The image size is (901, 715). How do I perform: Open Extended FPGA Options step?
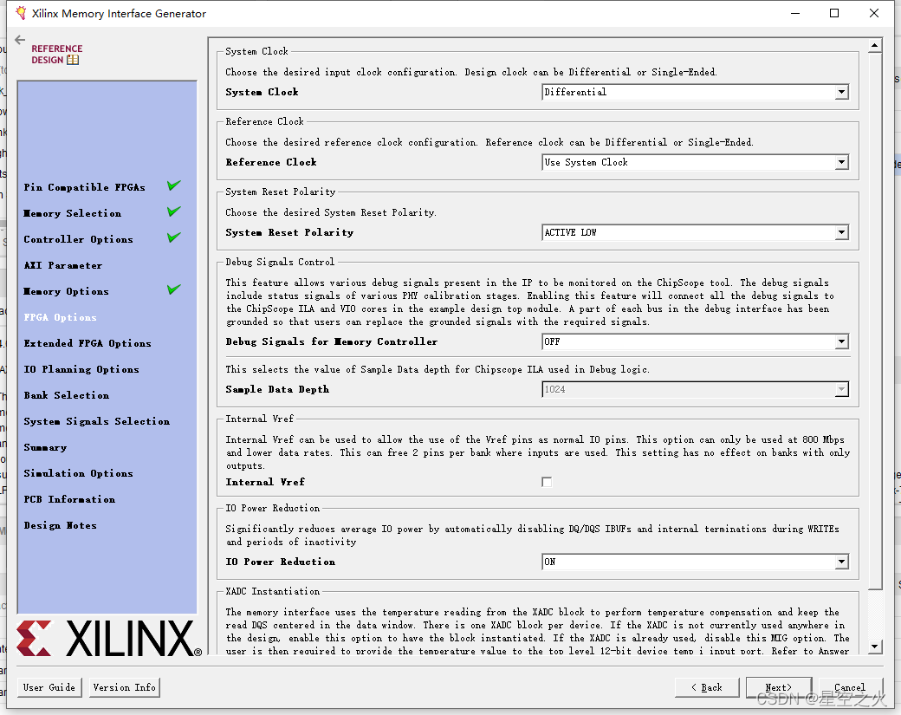(x=88, y=343)
